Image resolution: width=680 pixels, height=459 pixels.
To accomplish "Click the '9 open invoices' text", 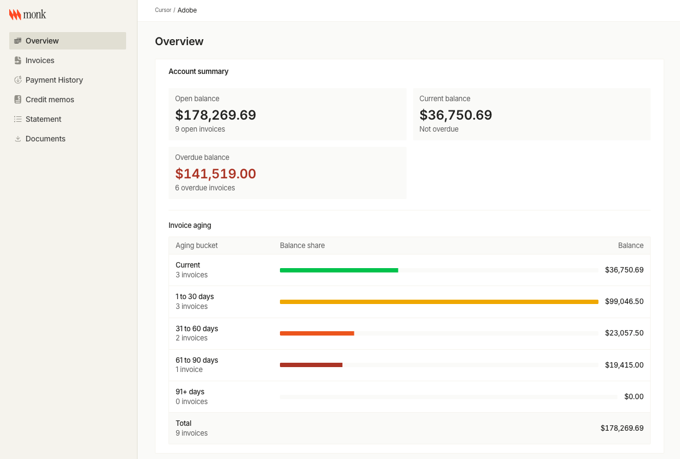I will 200,129.
